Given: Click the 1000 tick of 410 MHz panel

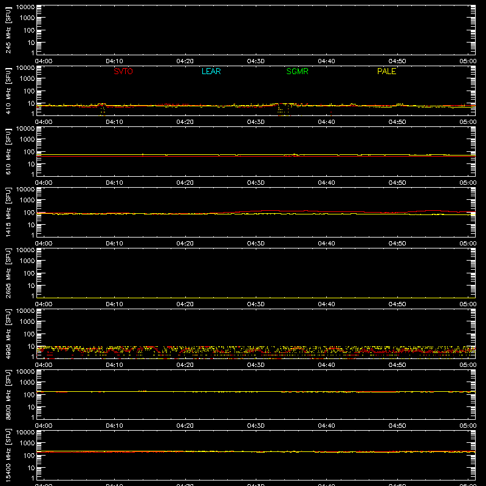Looking at the screenshot, I should coord(27,79).
